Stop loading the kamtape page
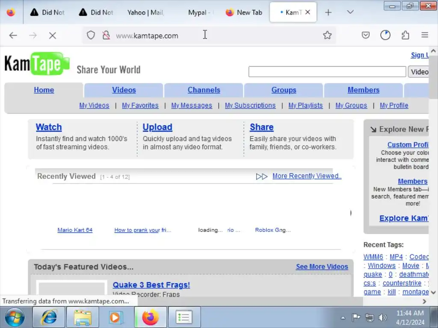The height and width of the screenshot is (328, 438). click(53, 35)
